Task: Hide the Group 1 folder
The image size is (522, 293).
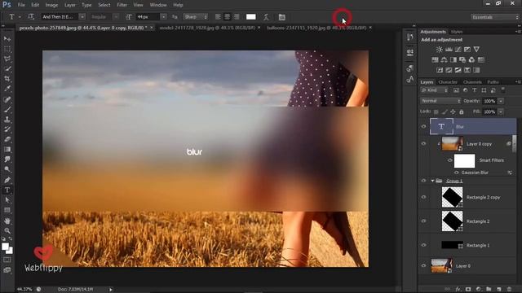Action: (423, 181)
